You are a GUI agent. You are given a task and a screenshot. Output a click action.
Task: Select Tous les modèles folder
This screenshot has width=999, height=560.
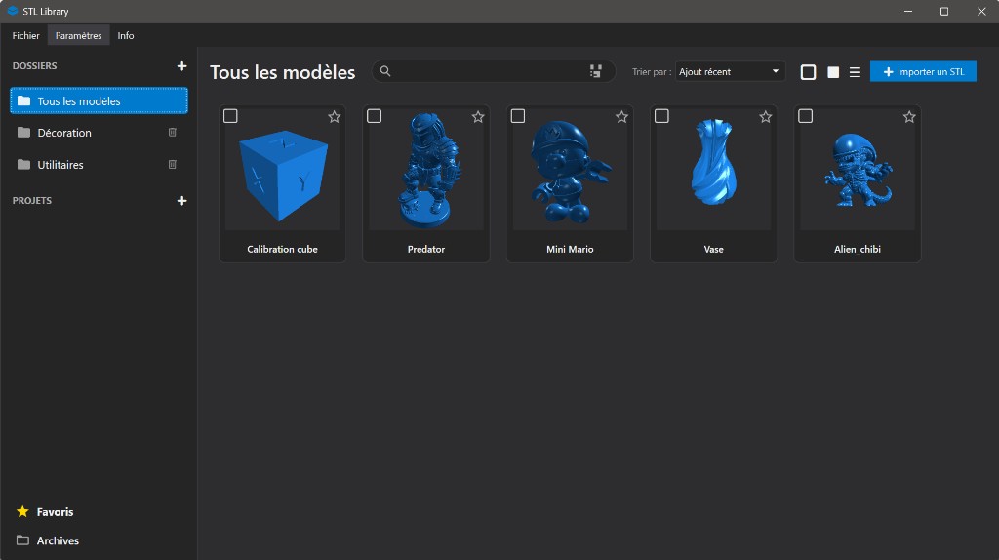point(99,100)
